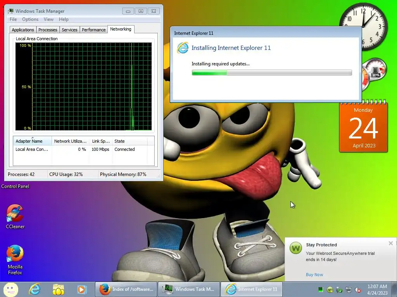Open pinned Windows Media Player icon
Viewport: 397px width, 297px height.
[81, 289]
